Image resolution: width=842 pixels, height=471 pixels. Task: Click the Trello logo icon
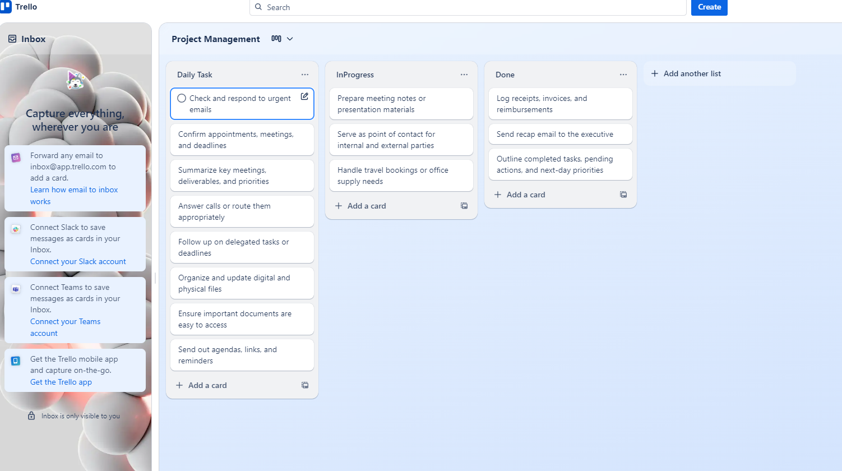6,7
